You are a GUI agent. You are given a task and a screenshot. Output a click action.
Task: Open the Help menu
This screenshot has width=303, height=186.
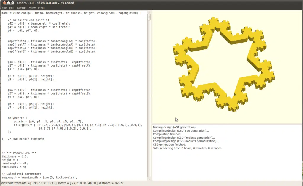[41, 8]
